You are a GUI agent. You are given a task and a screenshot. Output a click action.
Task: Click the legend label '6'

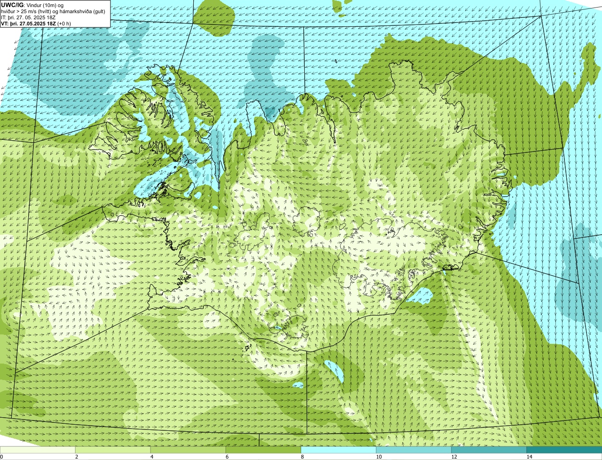pos(227,457)
